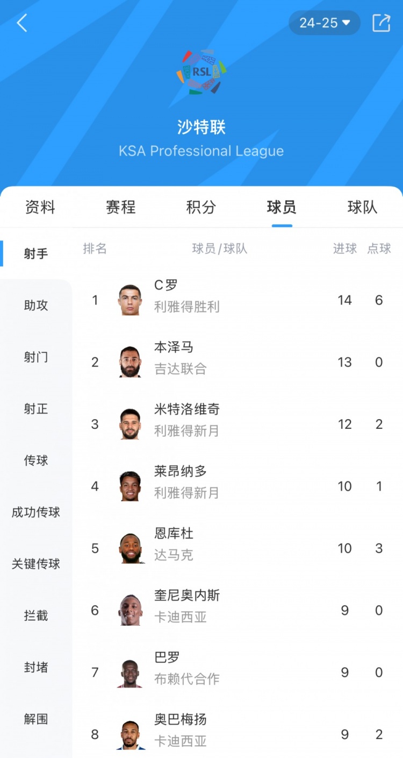Select 助攻 in the sidebar
The image size is (403, 758).
click(x=36, y=306)
